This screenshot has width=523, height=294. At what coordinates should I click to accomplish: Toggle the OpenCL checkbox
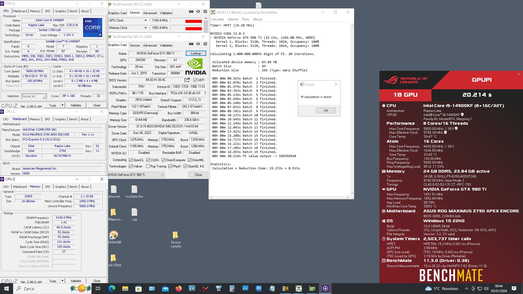(x=130, y=160)
